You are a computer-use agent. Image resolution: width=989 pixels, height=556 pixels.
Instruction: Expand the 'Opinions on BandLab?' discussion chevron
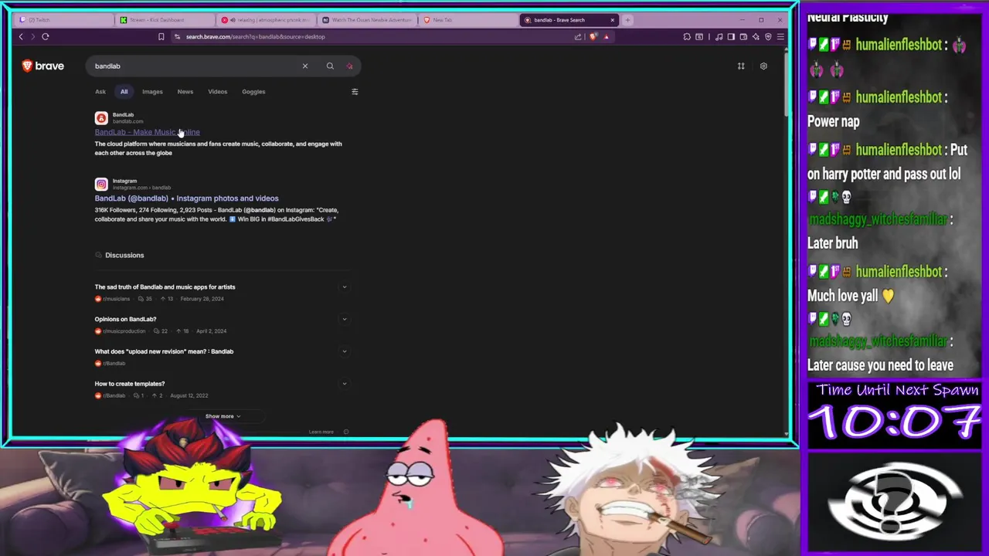click(345, 319)
